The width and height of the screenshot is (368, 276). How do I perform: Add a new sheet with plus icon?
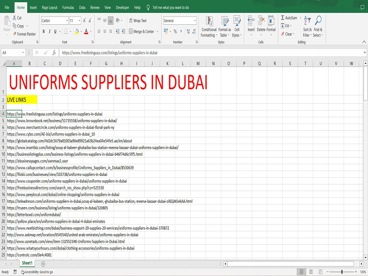pyautogui.click(x=43, y=264)
